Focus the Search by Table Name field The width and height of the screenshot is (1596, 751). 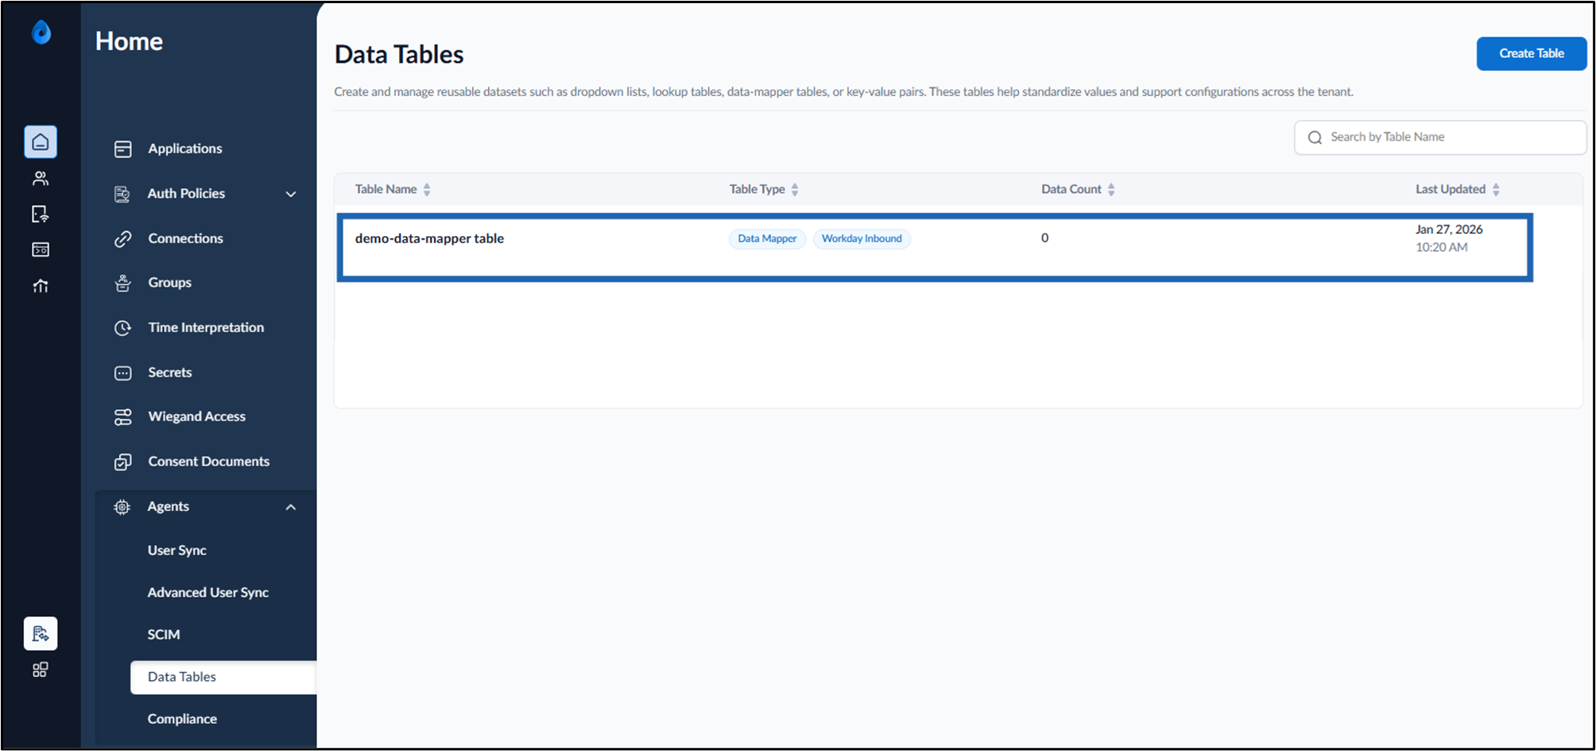(x=1440, y=137)
